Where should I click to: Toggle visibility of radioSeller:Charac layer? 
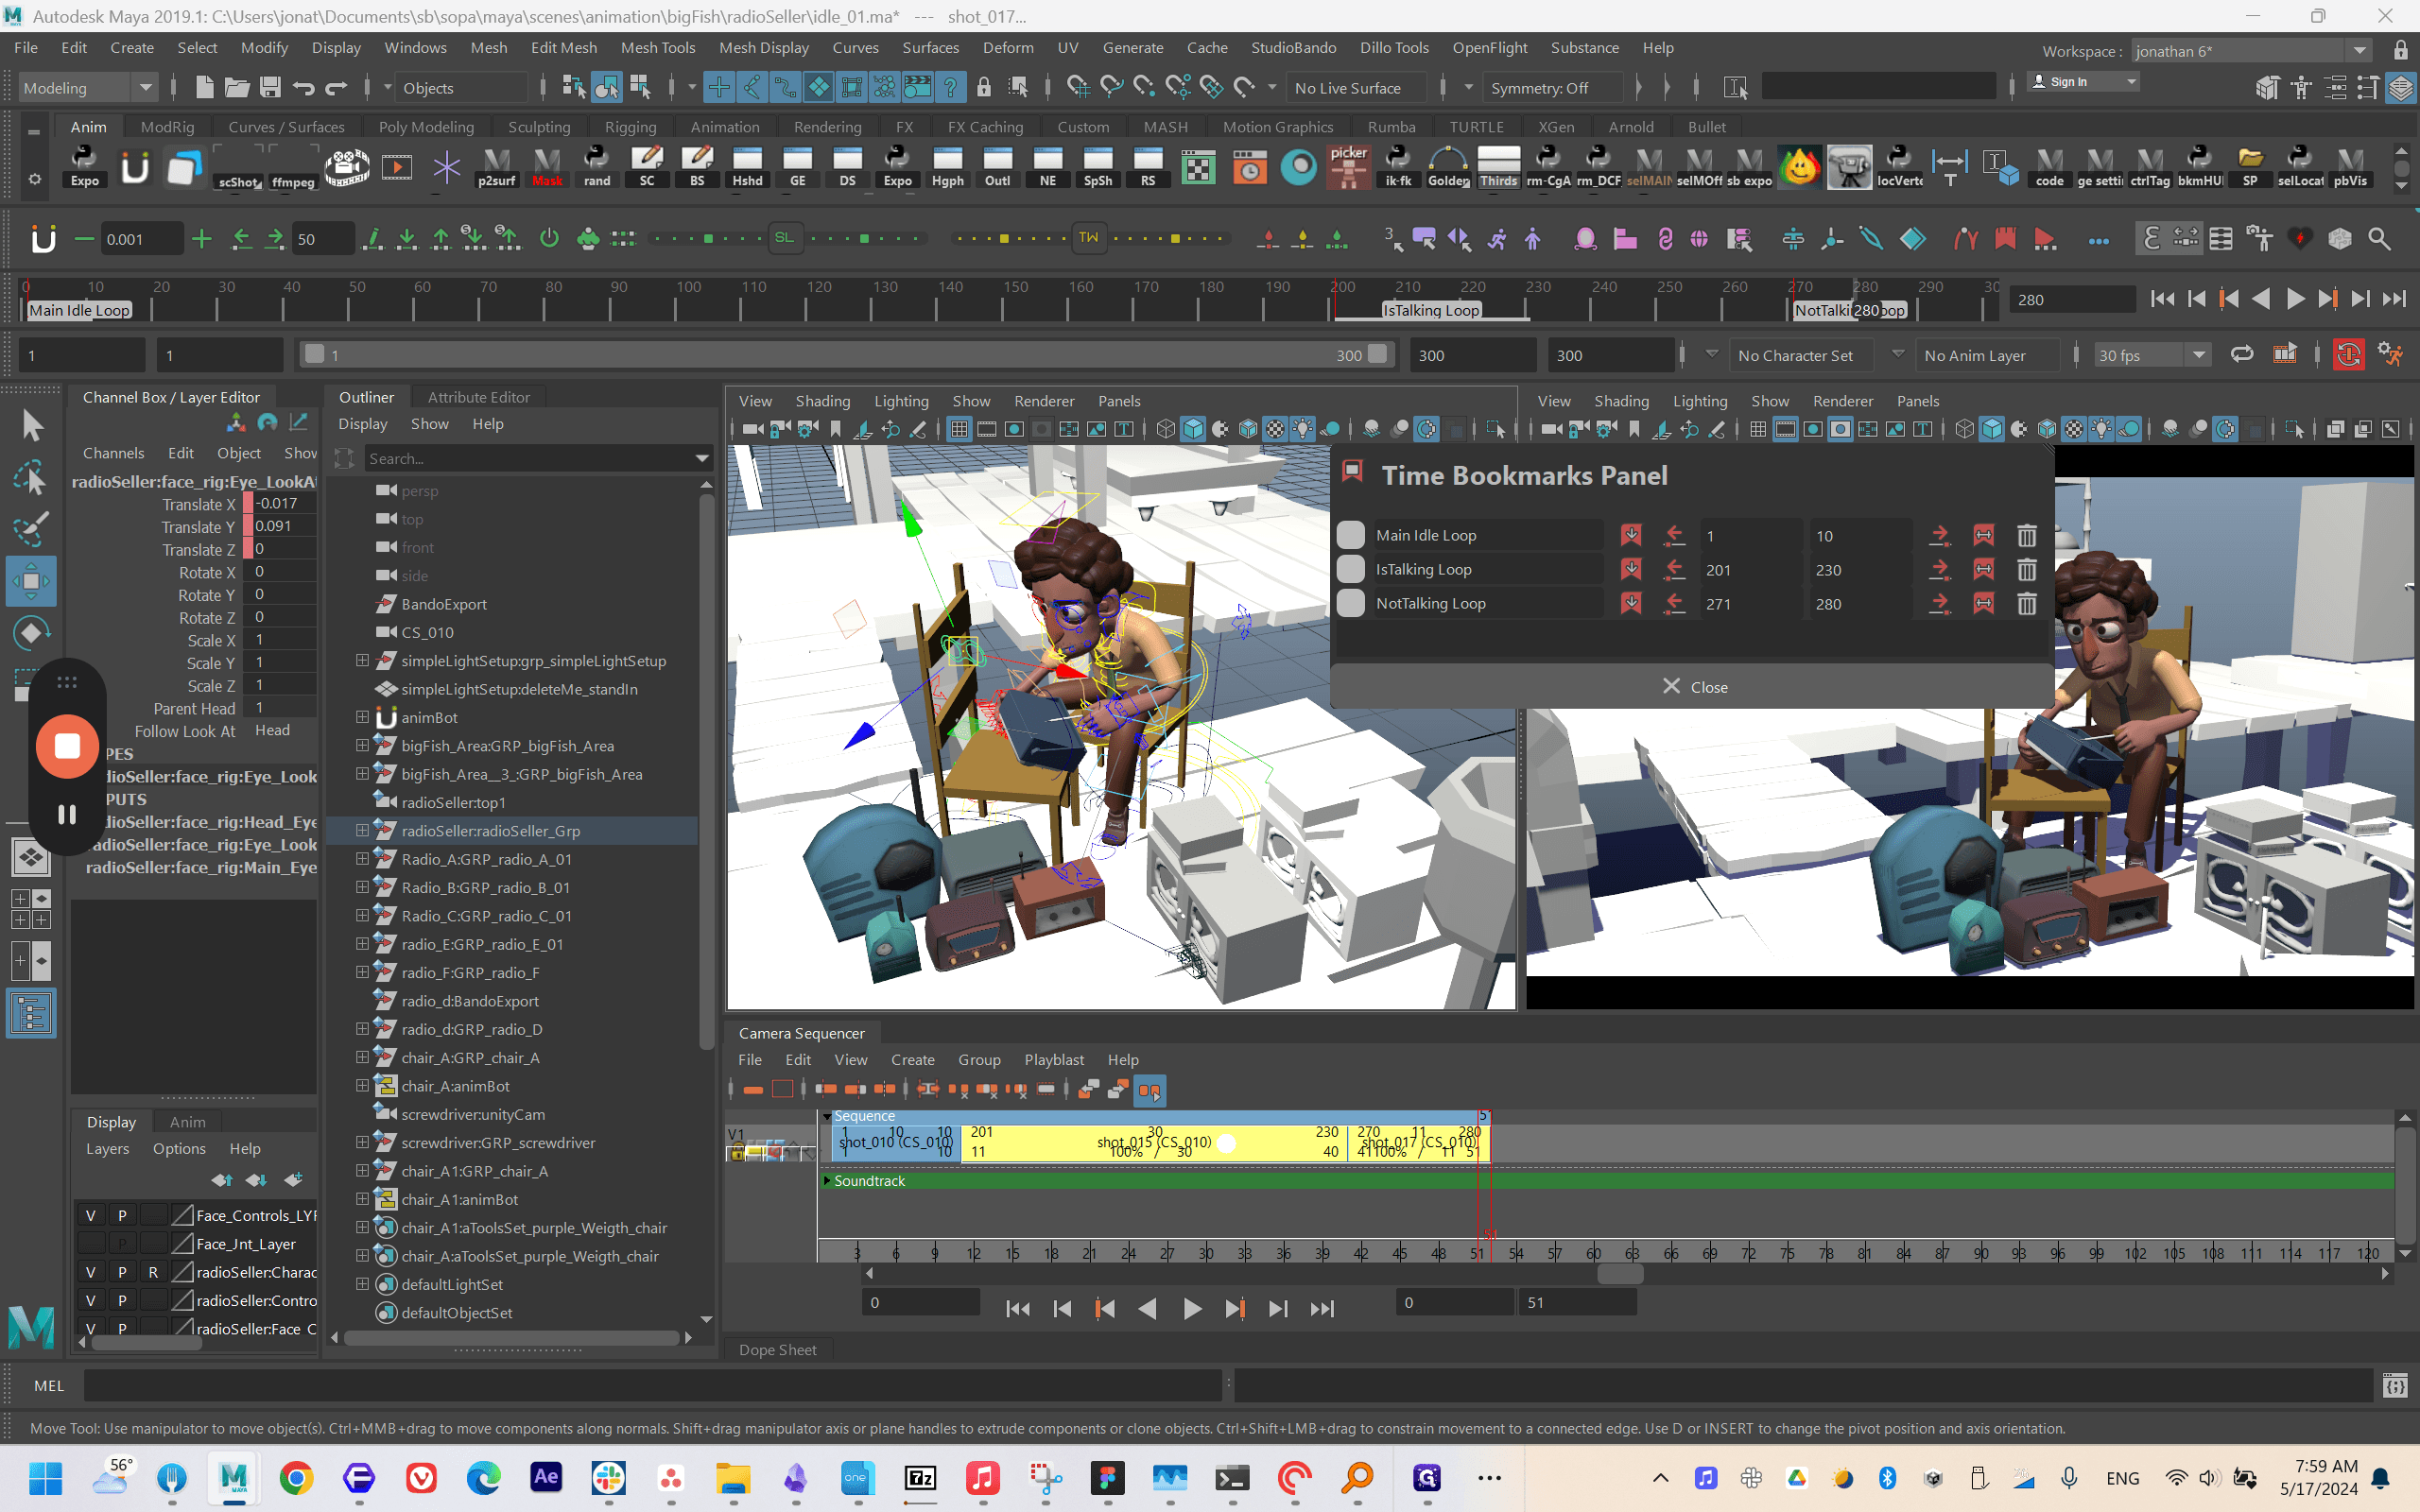click(x=91, y=1272)
